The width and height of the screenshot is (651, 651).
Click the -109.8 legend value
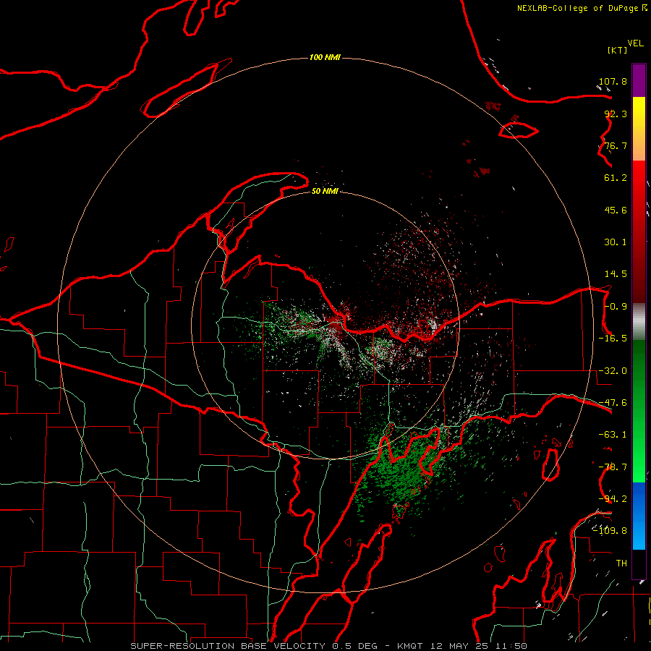[610, 531]
